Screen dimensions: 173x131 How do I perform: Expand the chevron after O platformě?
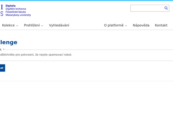pos(126,26)
